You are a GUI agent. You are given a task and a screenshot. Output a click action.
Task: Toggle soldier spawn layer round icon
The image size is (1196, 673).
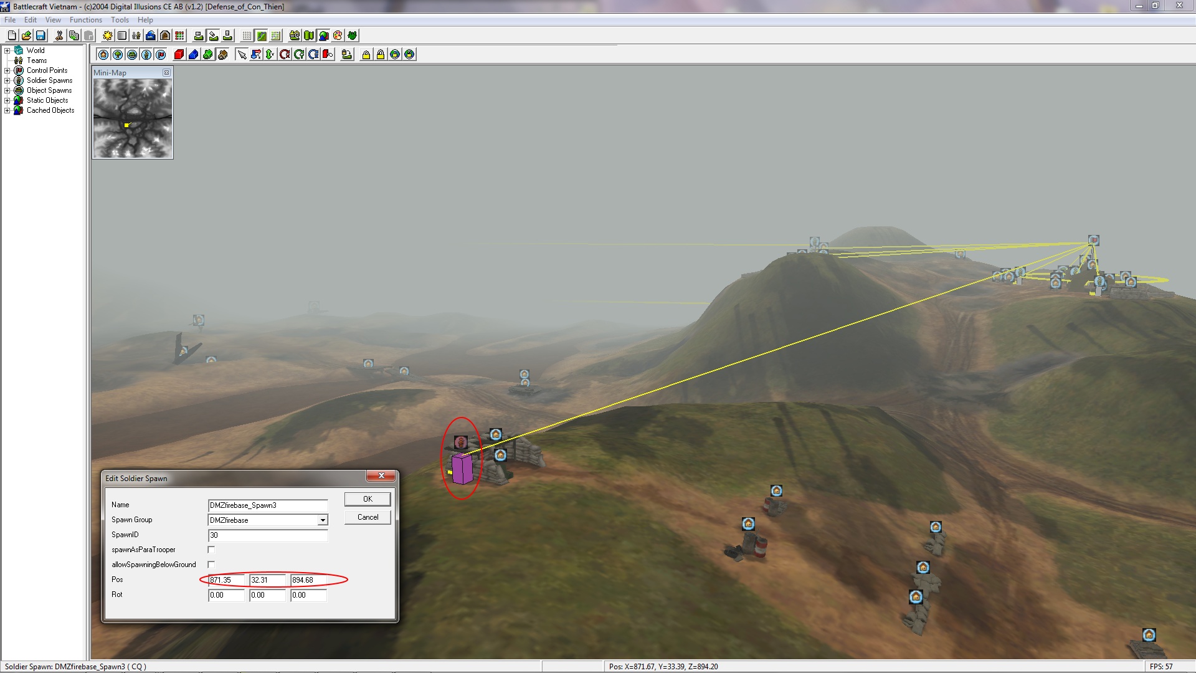(146, 54)
